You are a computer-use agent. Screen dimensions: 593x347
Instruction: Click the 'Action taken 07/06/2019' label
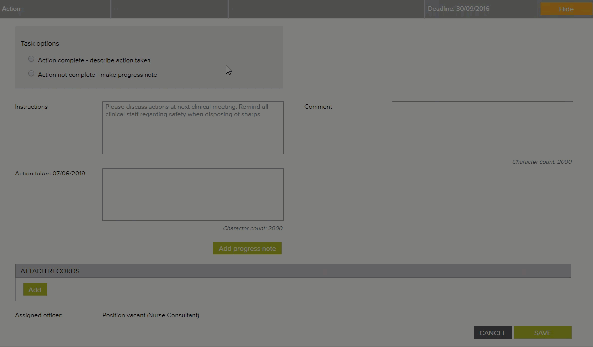pyautogui.click(x=50, y=173)
